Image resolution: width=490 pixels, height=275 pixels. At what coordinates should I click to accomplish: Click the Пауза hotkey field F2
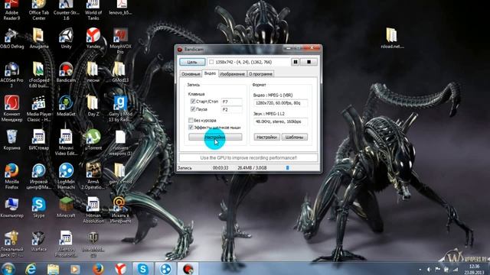pyautogui.click(x=231, y=109)
